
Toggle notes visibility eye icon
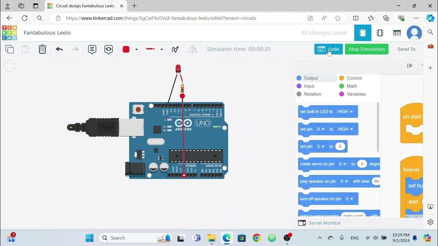(108, 50)
